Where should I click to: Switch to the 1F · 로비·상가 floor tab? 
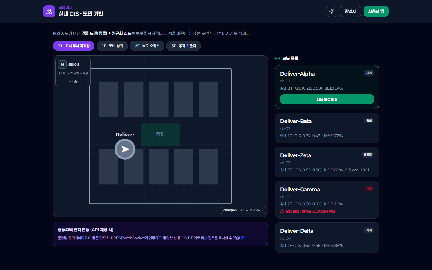click(112, 46)
